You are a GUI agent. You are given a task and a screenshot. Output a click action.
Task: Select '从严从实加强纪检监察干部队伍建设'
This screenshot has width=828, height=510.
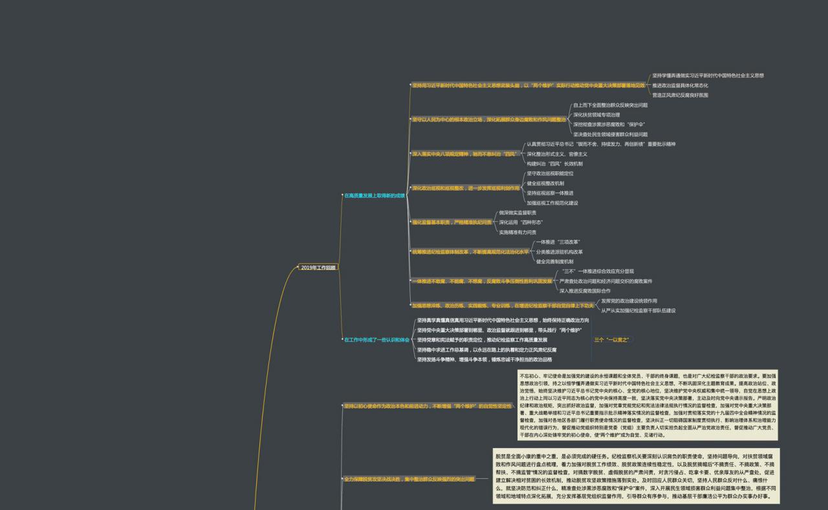638,310
